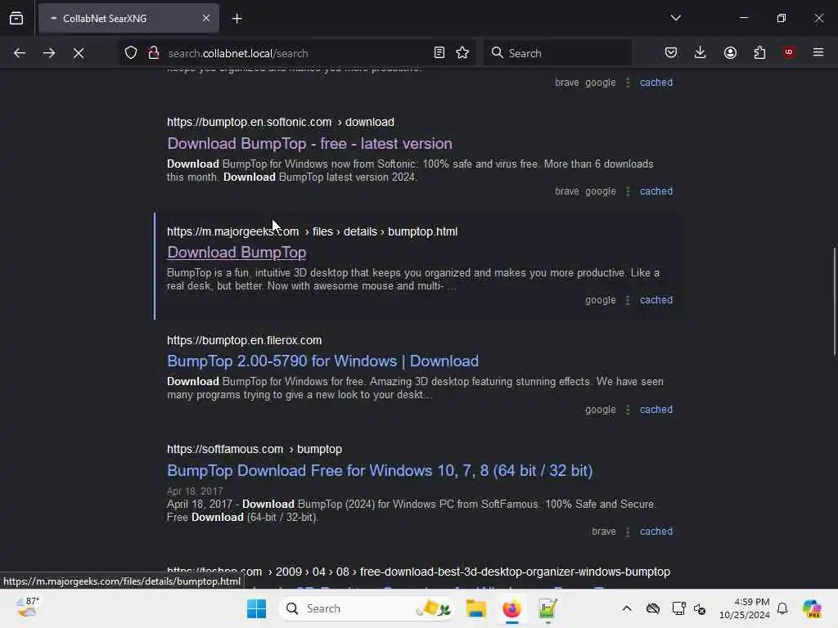Viewport: 838px width, 628px height.
Task: Open cached link for softfamous result
Action: [656, 532]
